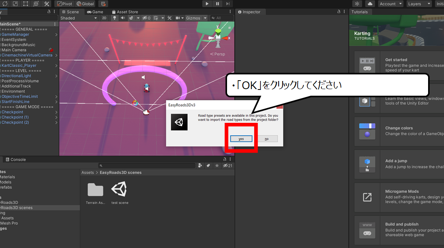Open the Shaded draw mode dropdown
444x248 pixels.
pyautogui.click(x=79, y=18)
